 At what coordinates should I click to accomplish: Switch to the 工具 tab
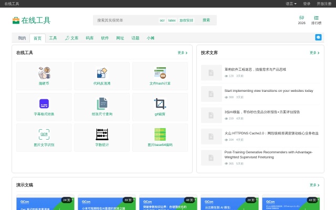(x=53, y=38)
